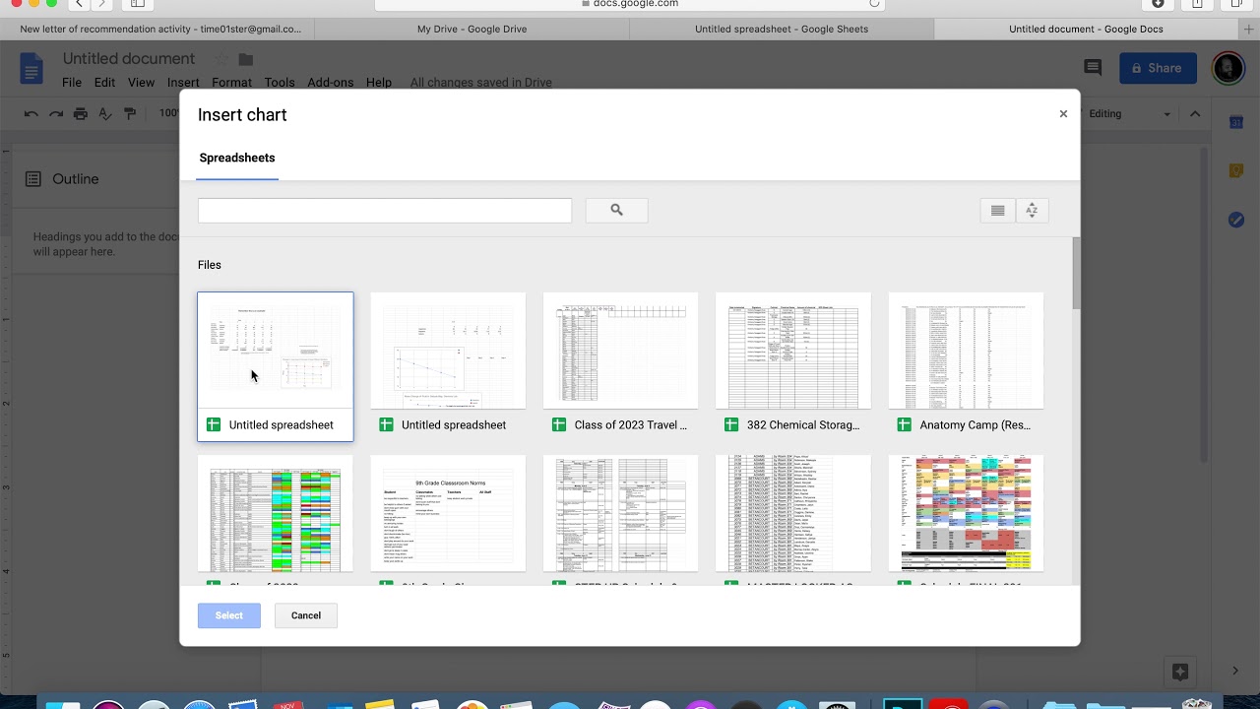Screen dimensions: 1260x709
Task: Open the Edit menu
Action: [104, 83]
